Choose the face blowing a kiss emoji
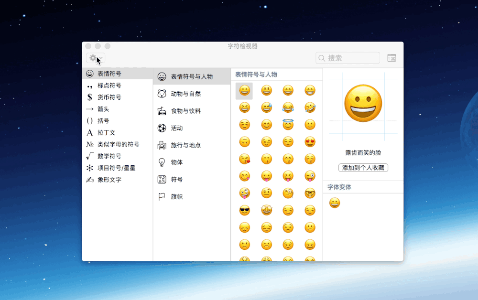478x300 pixels. tap(244, 159)
